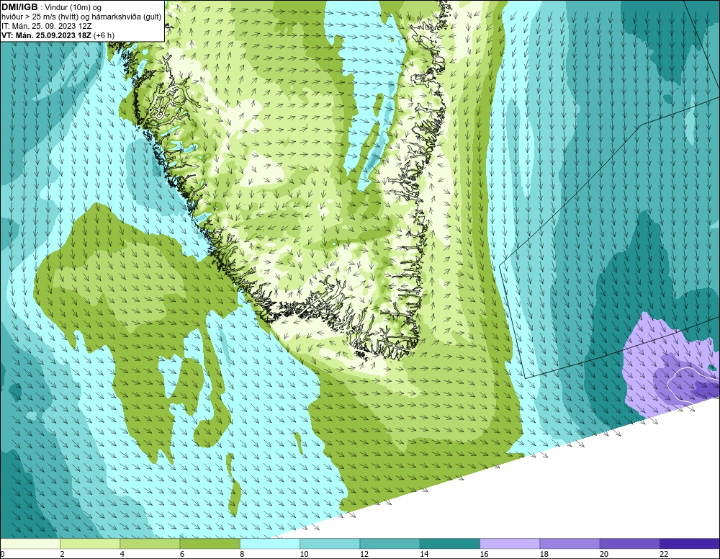Click the 14–16 m/s dark teal legend swatch
Viewport: 720px width, 559px height.
tap(449, 544)
